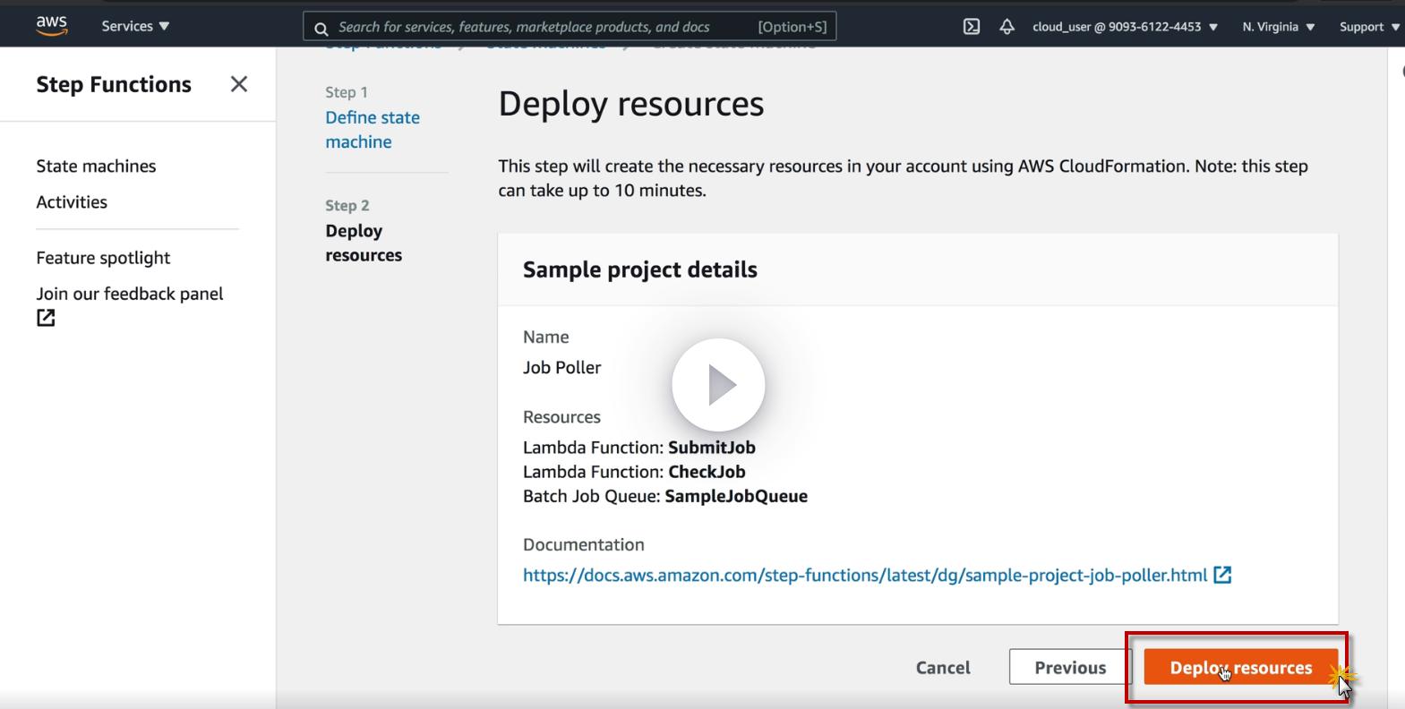The height and width of the screenshot is (709, 1405).
Task: Open the Support dropdown menu
Action: tap(1368, 27)
